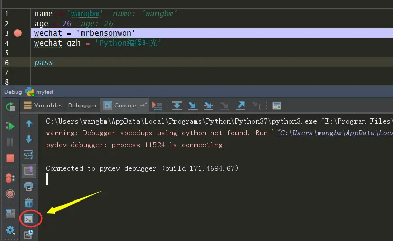This screenshot has width=393, height=241.
Task: Click the Rerun mytest debug icon
Action: click(x=10, y=106)
